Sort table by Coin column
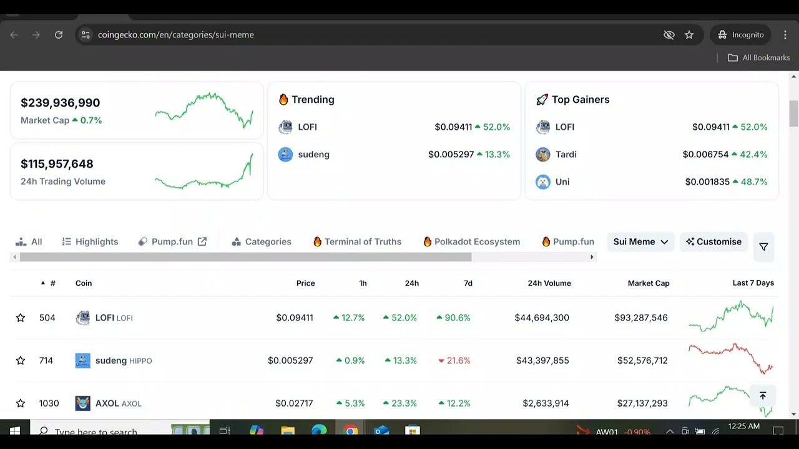Viewport: 799px width, 449px height. click(x=84, y=283)
